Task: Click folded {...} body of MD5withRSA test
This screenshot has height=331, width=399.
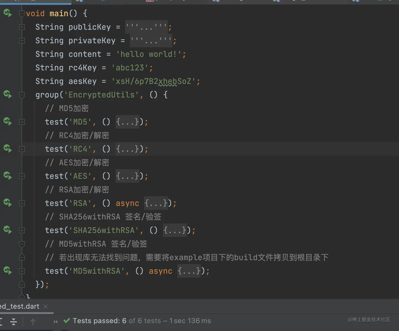Action: (x=189, y=271)
